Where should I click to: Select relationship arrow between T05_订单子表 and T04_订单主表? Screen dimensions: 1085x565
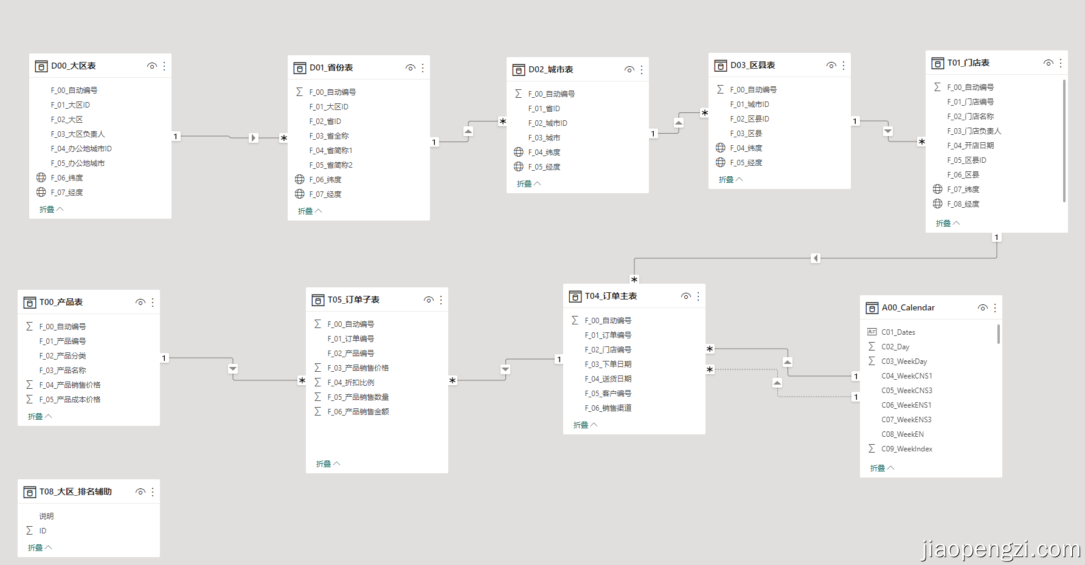point(505,369)
